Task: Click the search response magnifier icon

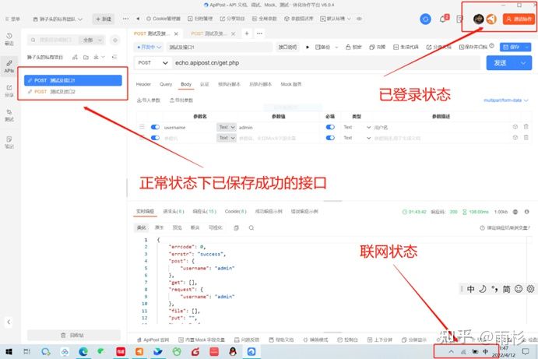Action: pos(251,228)
